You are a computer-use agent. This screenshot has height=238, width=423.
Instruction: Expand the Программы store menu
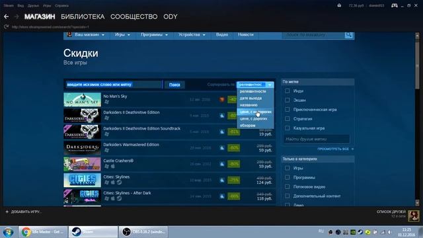[x=154, y=35]
